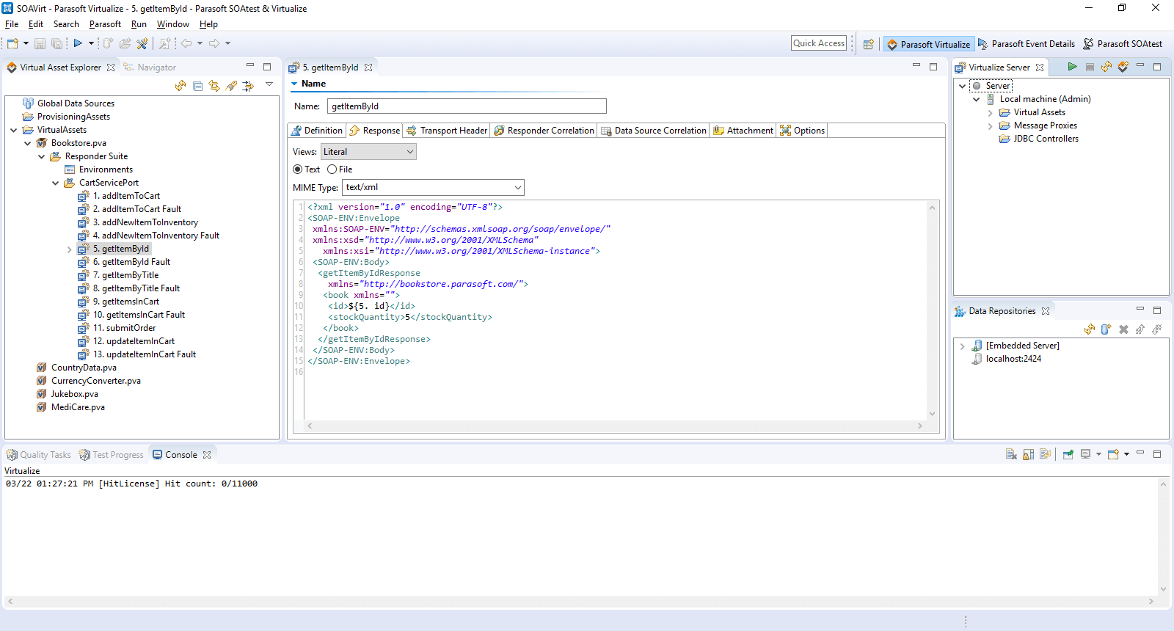1174x631 pixels.
Task: Click the Refresh icon in Virtual Asset Explorer
Action: (181, 86)
